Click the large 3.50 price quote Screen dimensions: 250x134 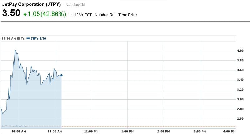coord(11,14)
